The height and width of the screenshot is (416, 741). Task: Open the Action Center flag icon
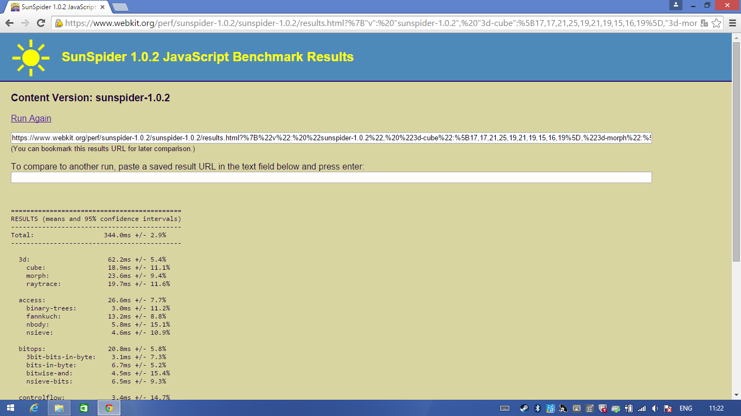[668, 408]
